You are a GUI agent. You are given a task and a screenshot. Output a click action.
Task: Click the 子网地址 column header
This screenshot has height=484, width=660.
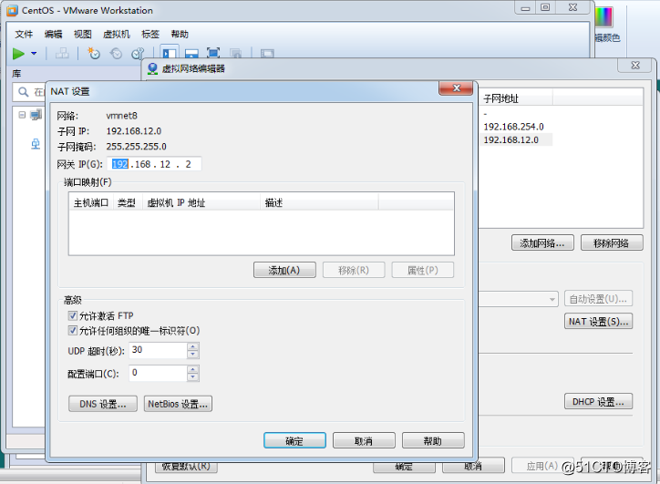pyautogui.click(x=517, y=98)
